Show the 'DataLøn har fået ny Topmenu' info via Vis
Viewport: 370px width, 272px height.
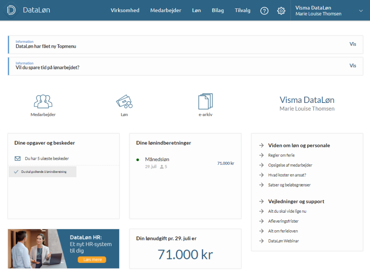[353, 44]
